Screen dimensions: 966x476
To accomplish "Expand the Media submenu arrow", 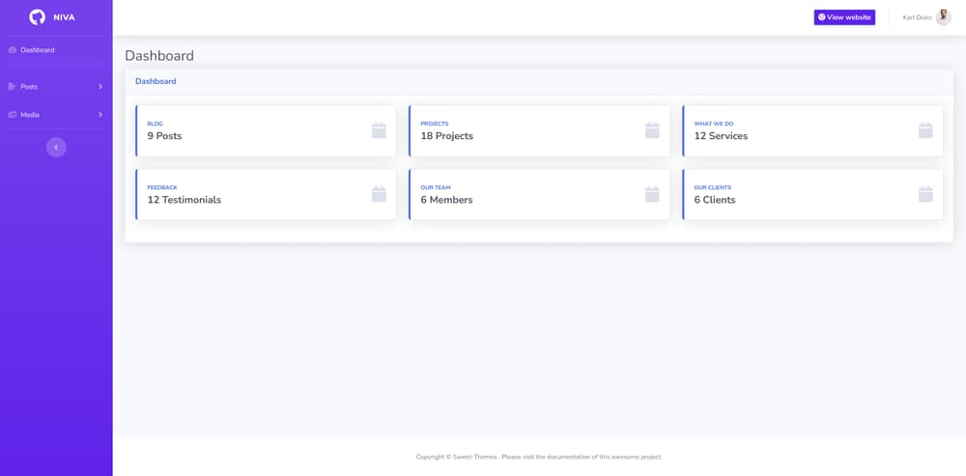I will pyautogui.click(x=100, y=115).
